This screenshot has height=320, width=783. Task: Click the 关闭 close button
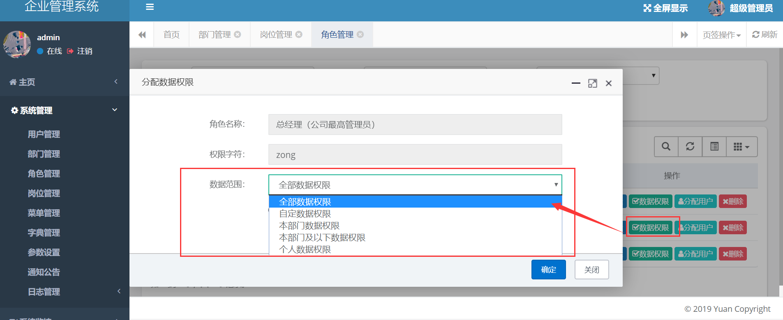pyautogui.click(x=591, y=270)
